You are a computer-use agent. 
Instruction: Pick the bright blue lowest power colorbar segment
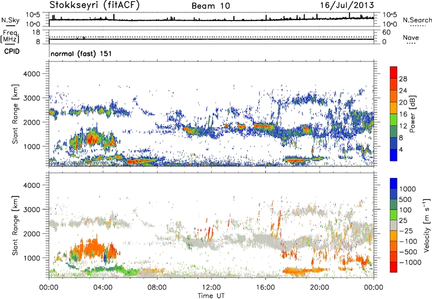click(394, 155)
